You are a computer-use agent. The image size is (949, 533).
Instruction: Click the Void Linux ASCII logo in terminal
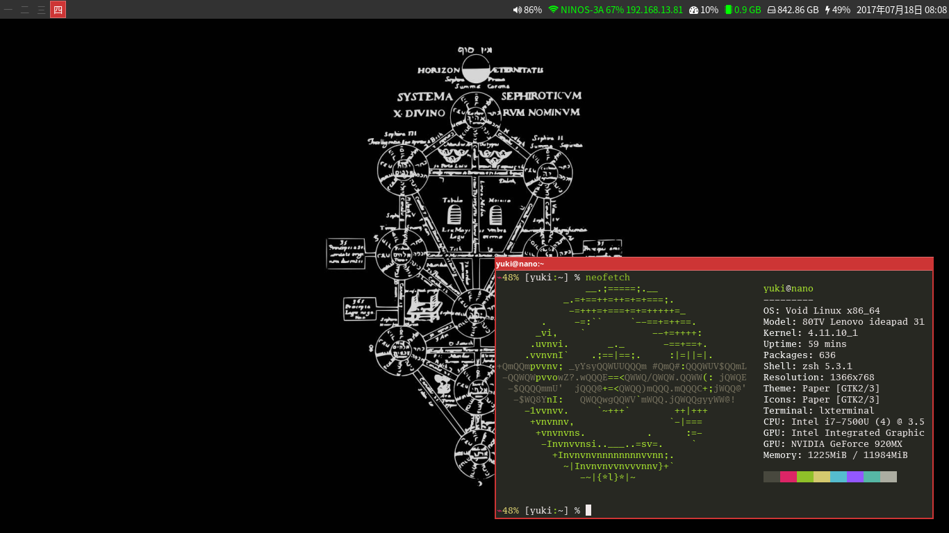pos(622,383)
